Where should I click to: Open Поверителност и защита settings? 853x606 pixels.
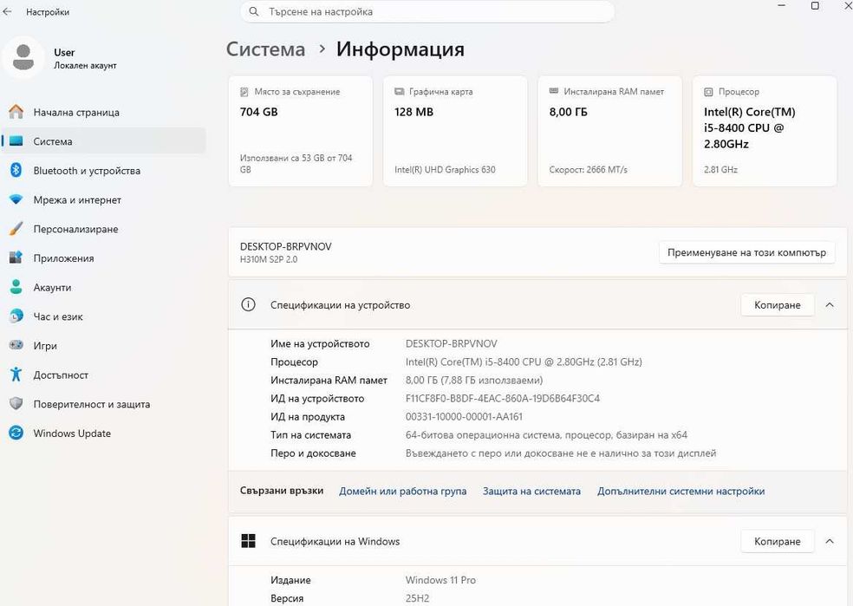[104, 404]
